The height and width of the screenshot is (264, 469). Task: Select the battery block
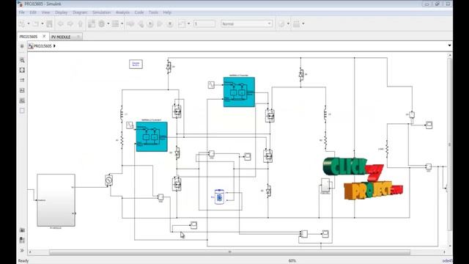click(x=219, y=197)
